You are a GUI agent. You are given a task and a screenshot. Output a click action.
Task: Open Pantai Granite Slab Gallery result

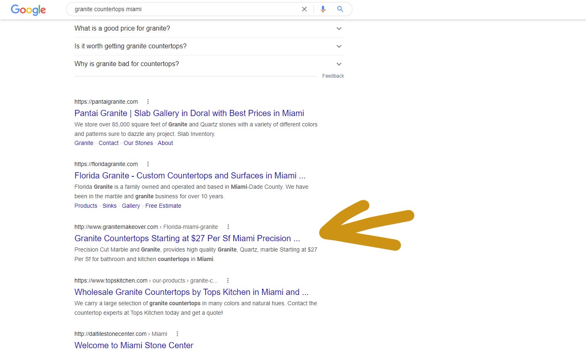[189, 113]
